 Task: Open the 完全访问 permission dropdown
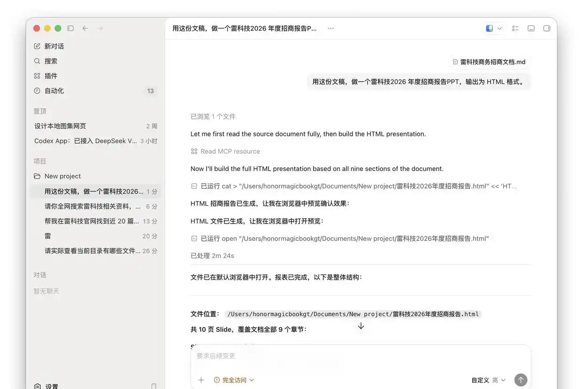click(234, 380)
